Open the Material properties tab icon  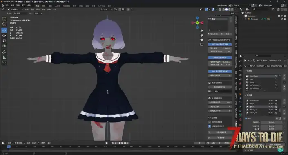(241, 119)
